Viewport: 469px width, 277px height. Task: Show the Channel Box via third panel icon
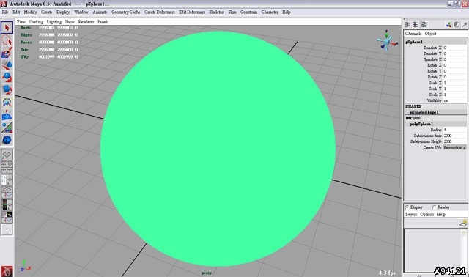click(424, 24)
